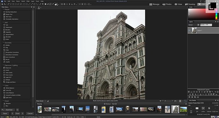Viewport: 219px width, 118px height.
Task: Open the File menu
Action: pos(5,1)
